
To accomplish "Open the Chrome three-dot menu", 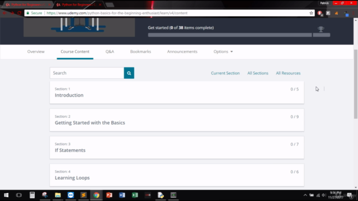I will [354, 13].
